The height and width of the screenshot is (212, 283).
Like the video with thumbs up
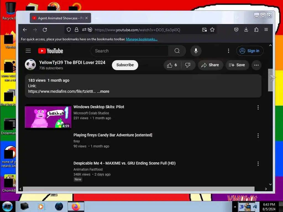point(172,65)
